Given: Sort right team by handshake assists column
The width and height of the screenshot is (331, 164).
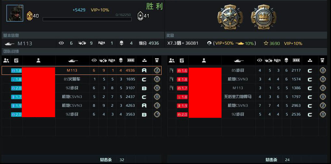Looking at the screenshot, I should 277,61.
